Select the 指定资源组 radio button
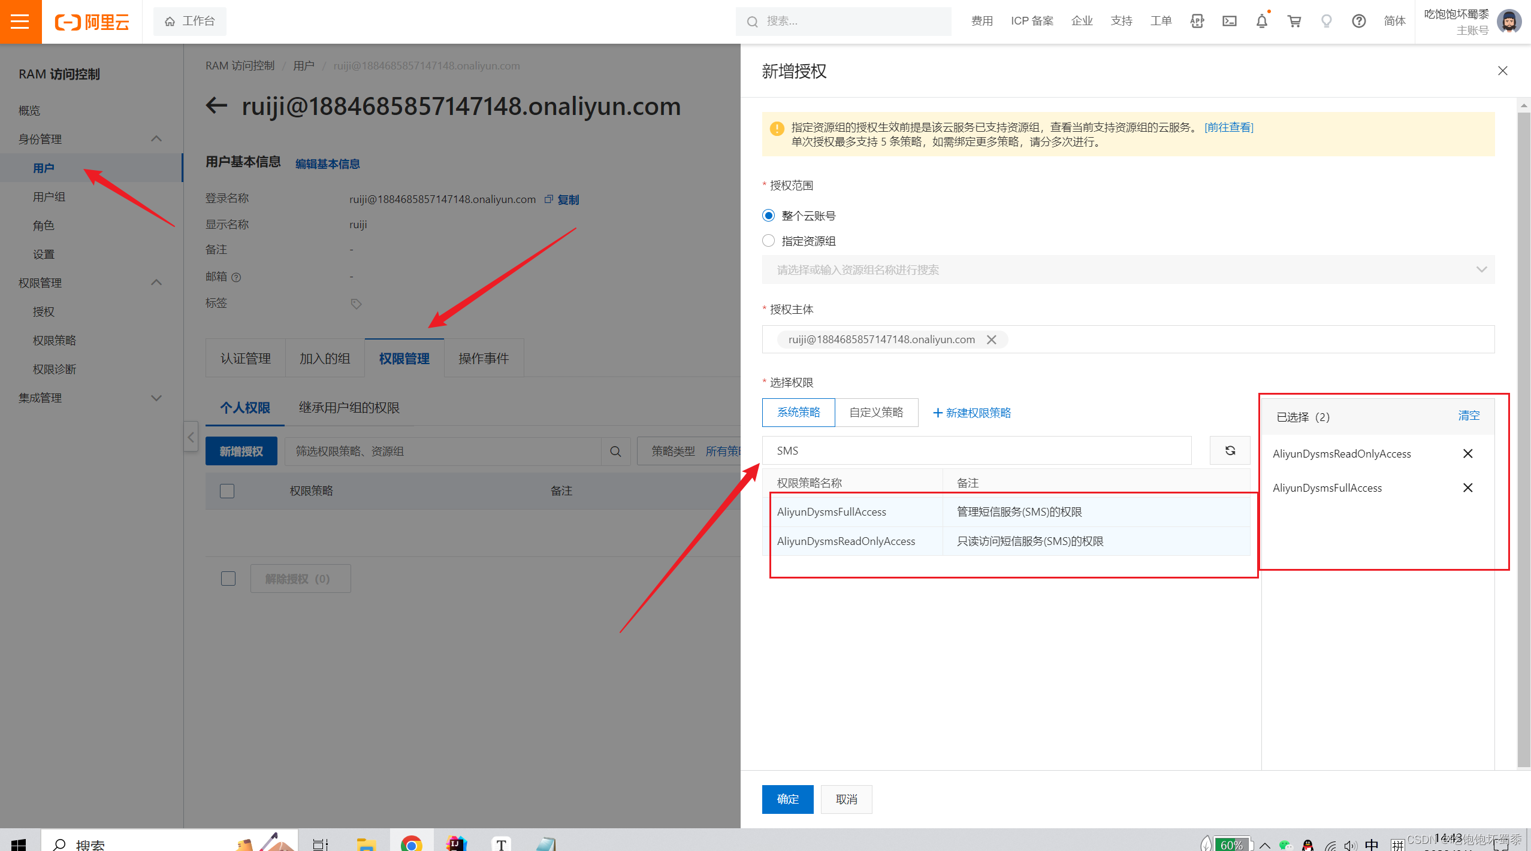This screenshot has width=1531, height=851. click(x=768, y=241)
